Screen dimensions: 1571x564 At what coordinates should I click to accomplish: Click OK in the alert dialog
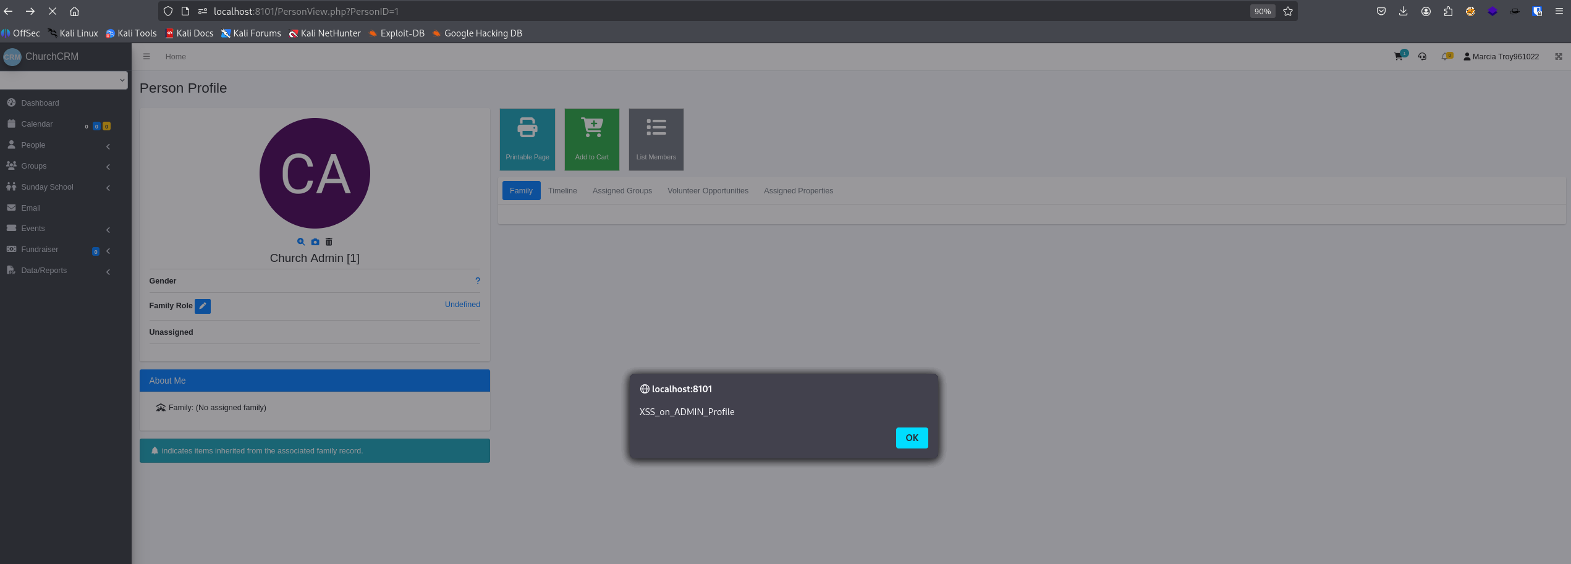[912, 438]
